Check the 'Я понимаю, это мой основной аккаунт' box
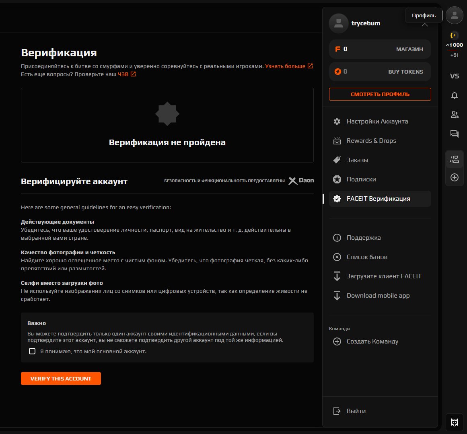 pos(32,351)
